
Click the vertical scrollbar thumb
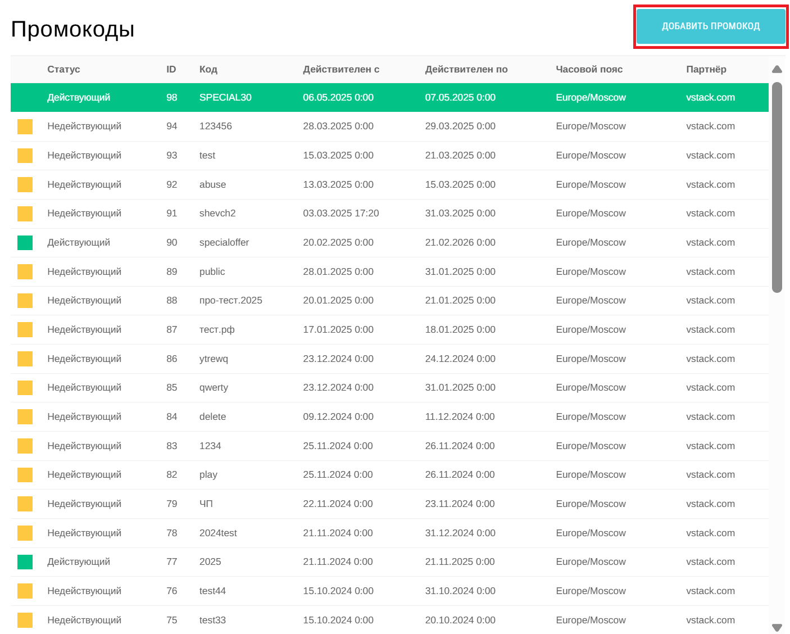tap(777, 187)
